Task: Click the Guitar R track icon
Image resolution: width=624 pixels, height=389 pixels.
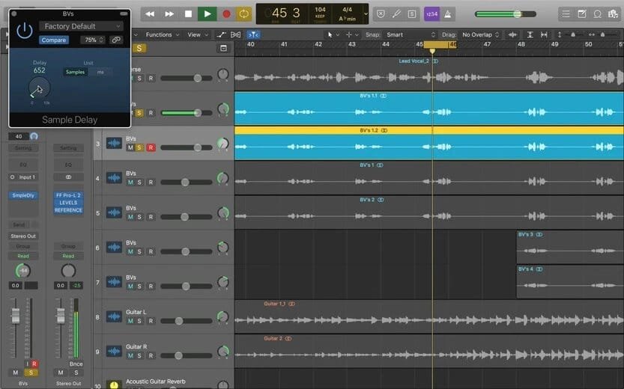Action: 114,352
